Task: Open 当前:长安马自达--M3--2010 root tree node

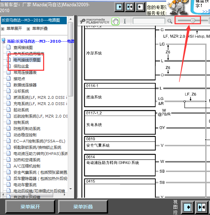Action: point(41,41)
